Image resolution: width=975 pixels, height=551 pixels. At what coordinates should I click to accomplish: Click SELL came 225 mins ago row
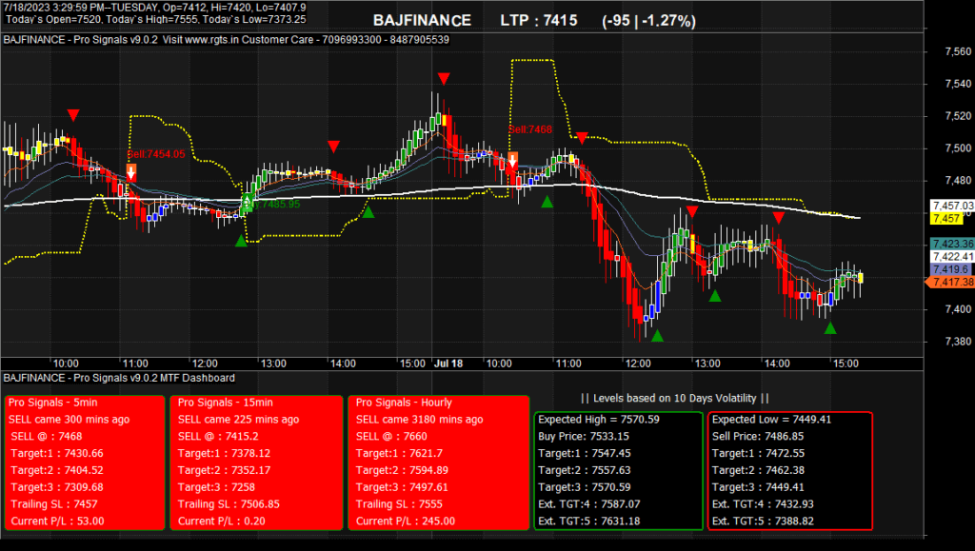[x=238, y=420]
